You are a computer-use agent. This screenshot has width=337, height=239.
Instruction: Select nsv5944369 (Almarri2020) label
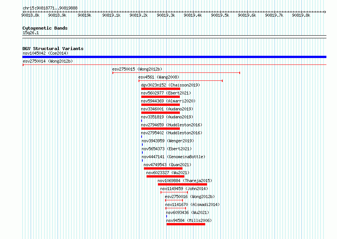click(x=168, y=101)
